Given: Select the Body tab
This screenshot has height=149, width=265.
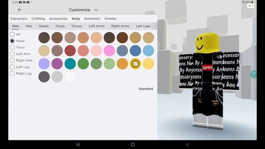Looking at the screenshot, I should [x=76, y=19].
